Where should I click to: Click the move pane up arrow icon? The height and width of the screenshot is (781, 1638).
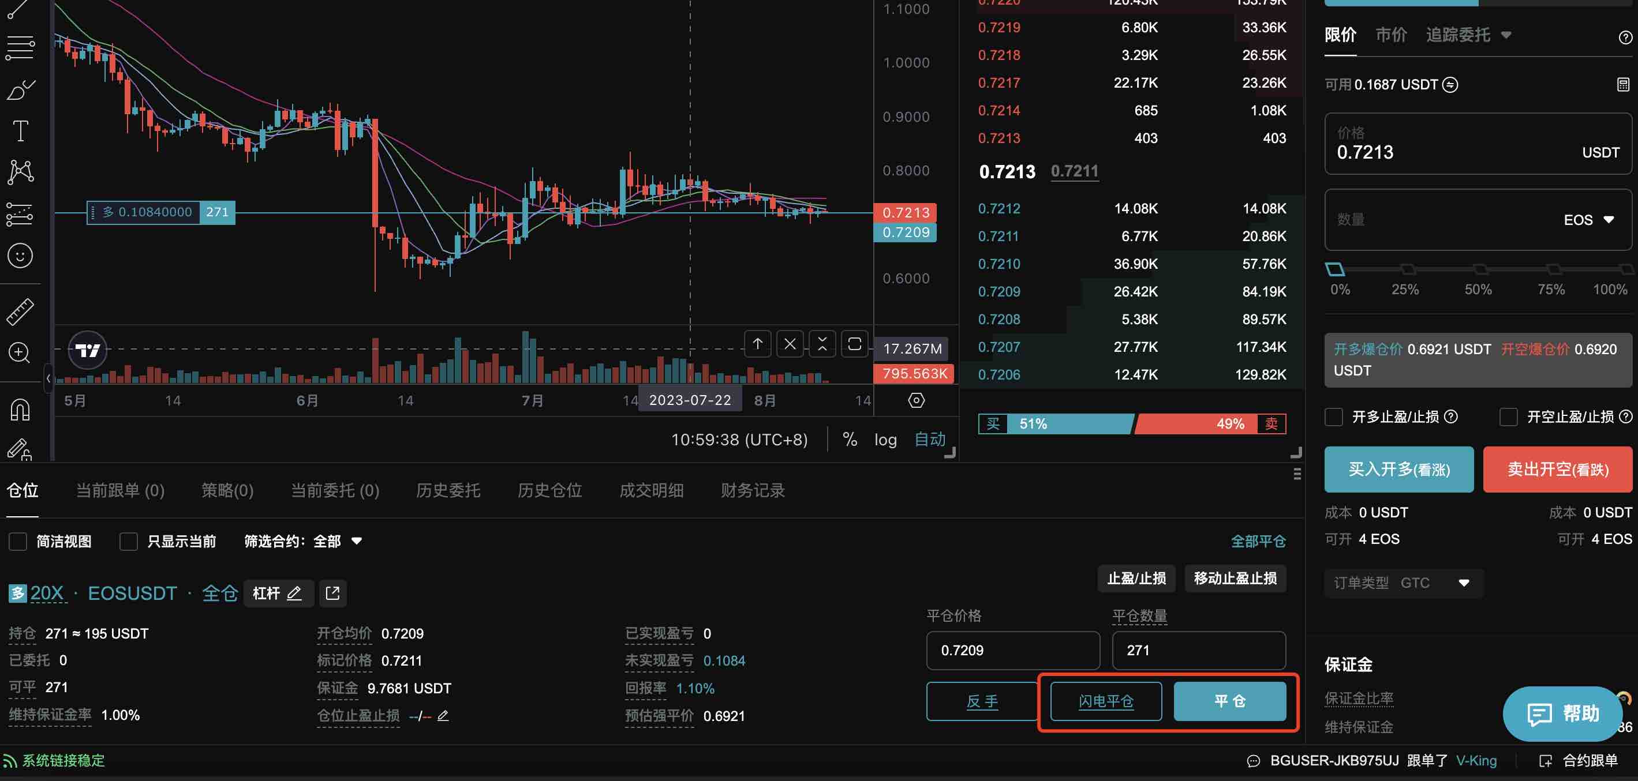tap(757, 344)
